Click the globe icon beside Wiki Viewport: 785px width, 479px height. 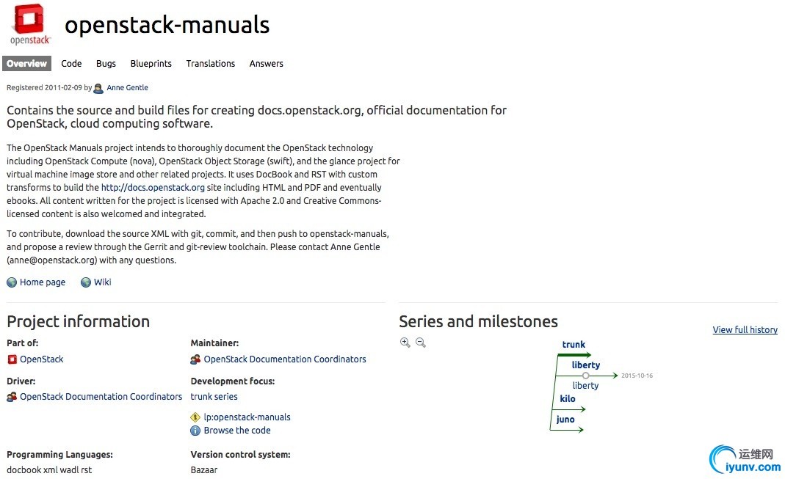tap(86, 282)
